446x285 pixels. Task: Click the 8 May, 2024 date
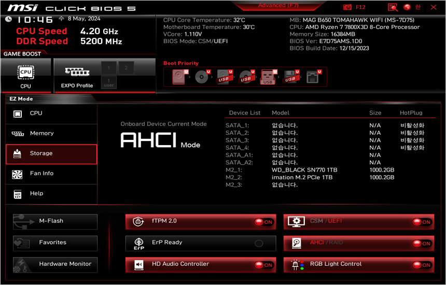pyautogui.click(x=84, y=19)
